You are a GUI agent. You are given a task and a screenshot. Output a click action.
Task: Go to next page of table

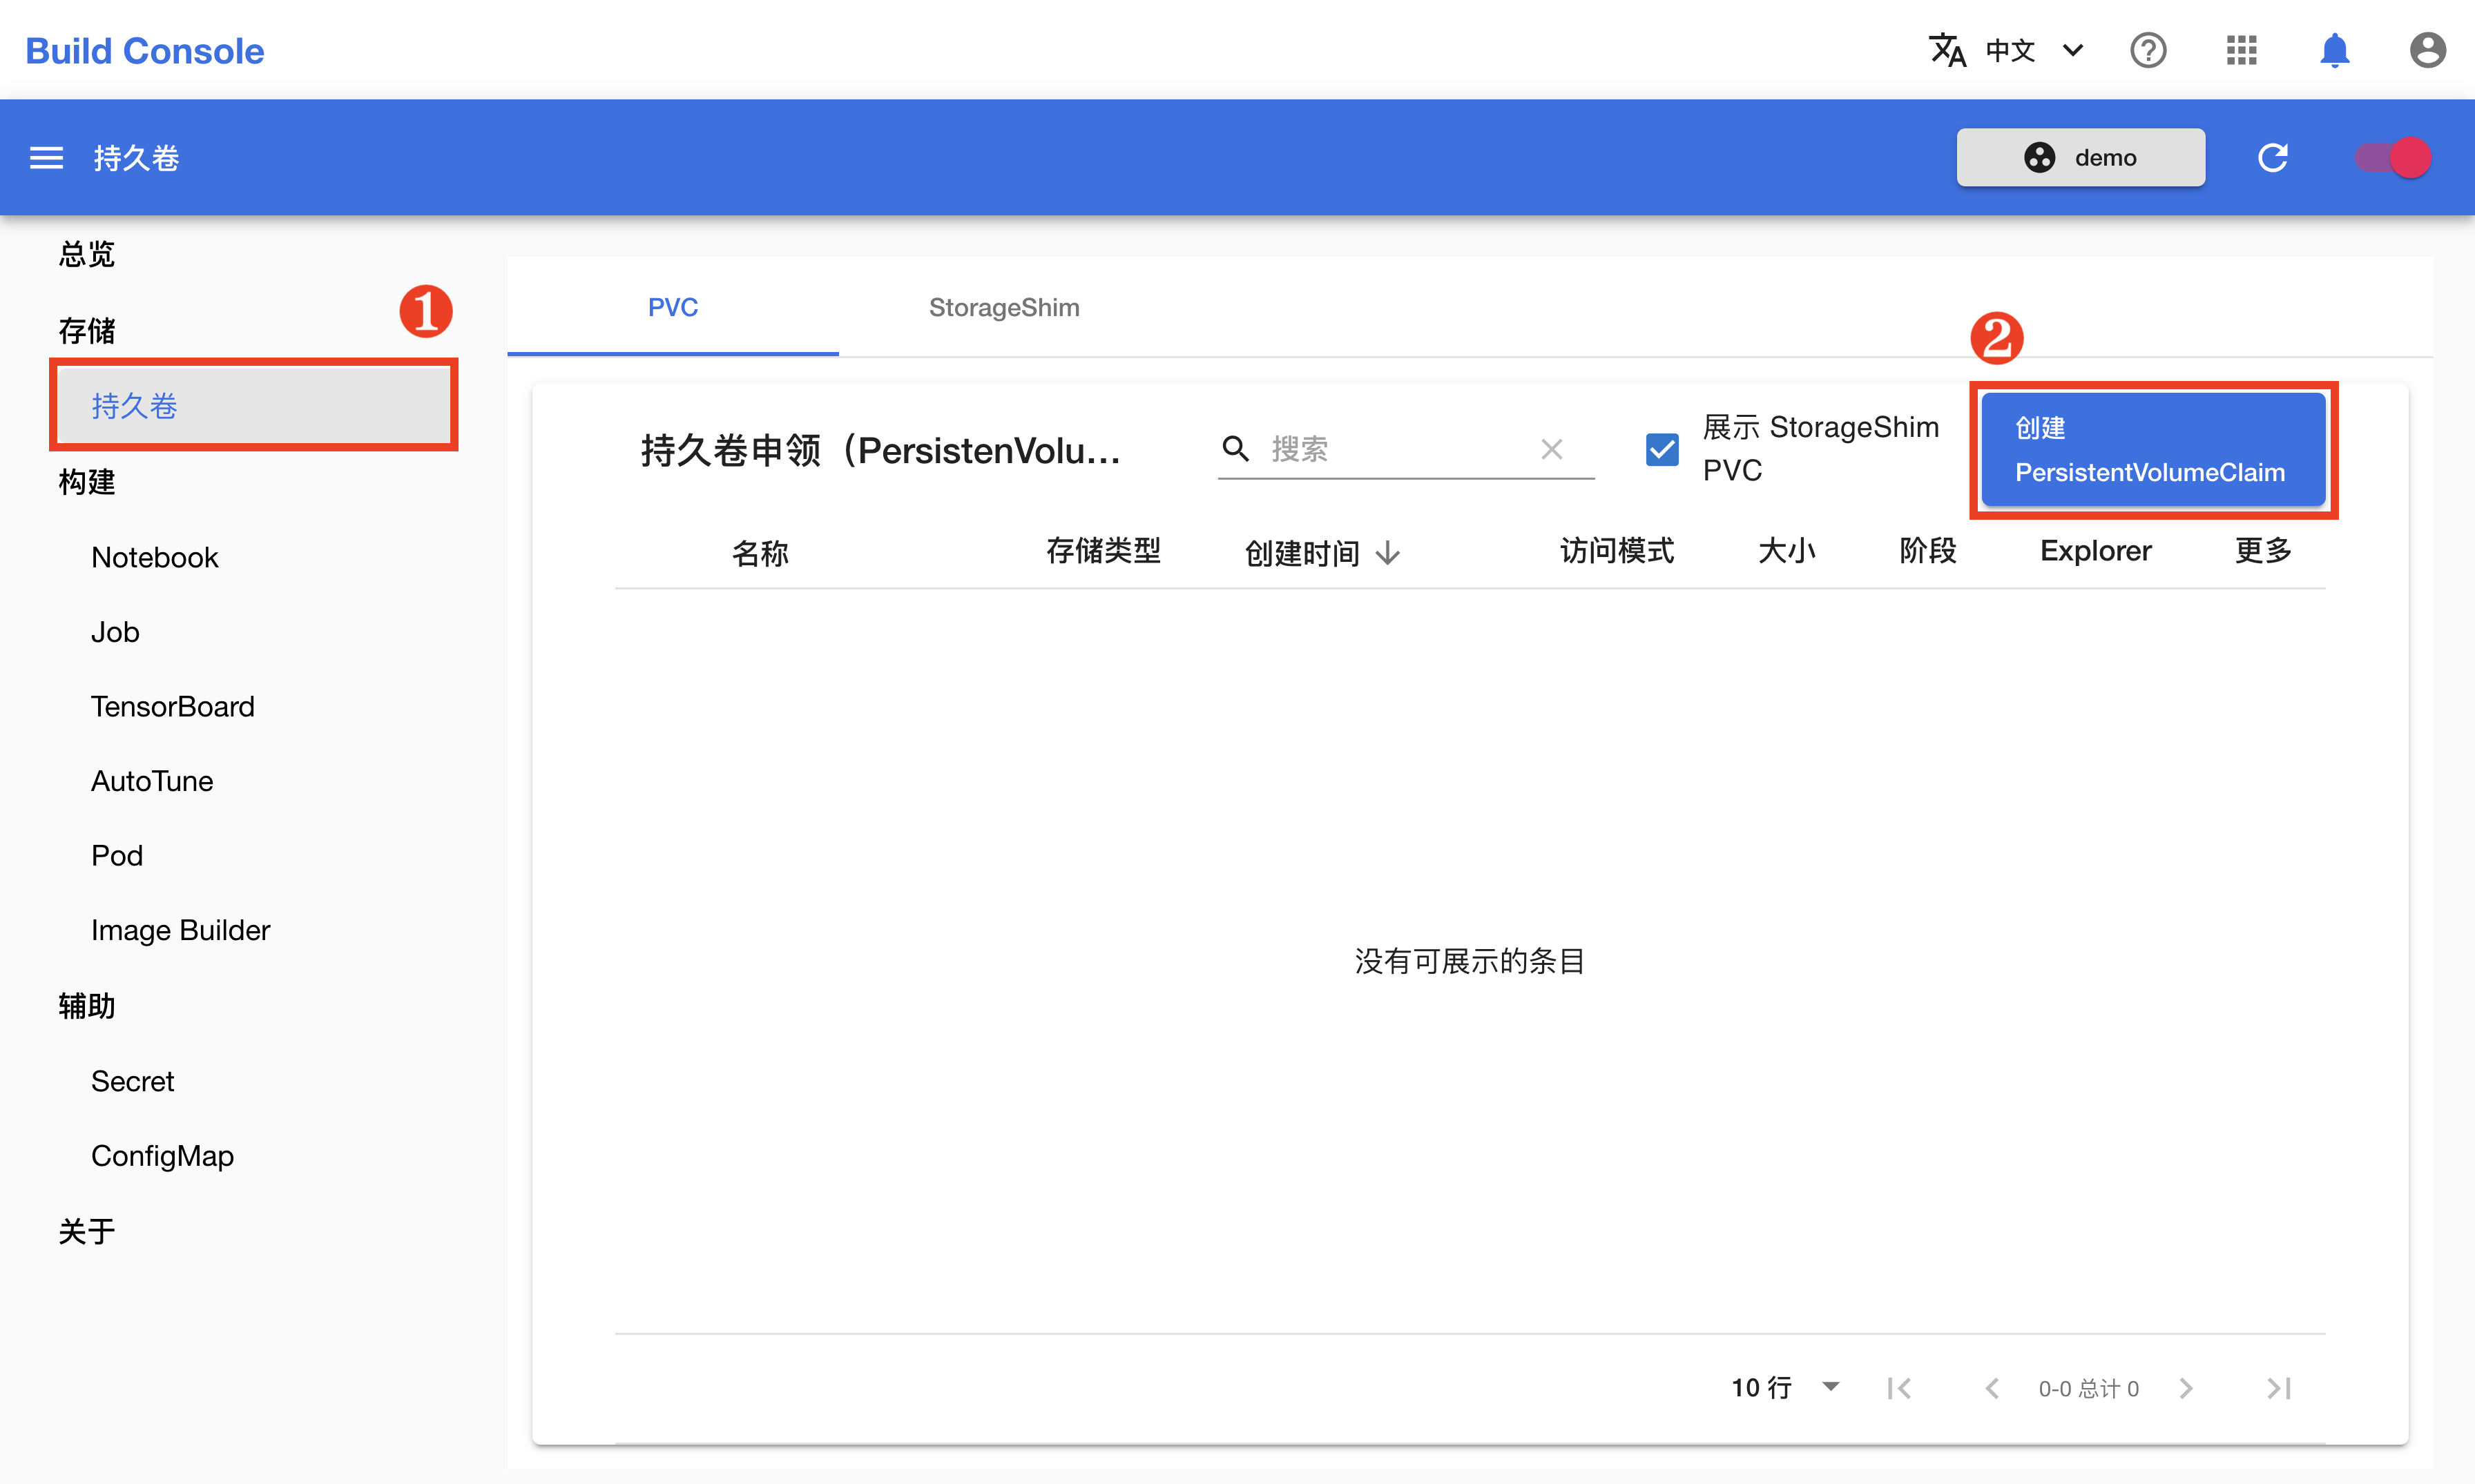point(2186,1388)
